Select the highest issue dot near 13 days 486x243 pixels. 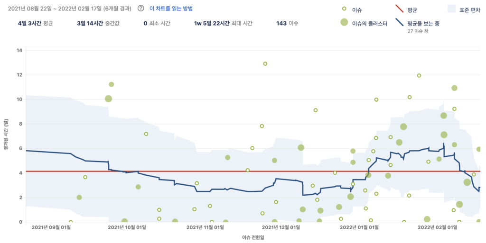[x=265, y=63]
